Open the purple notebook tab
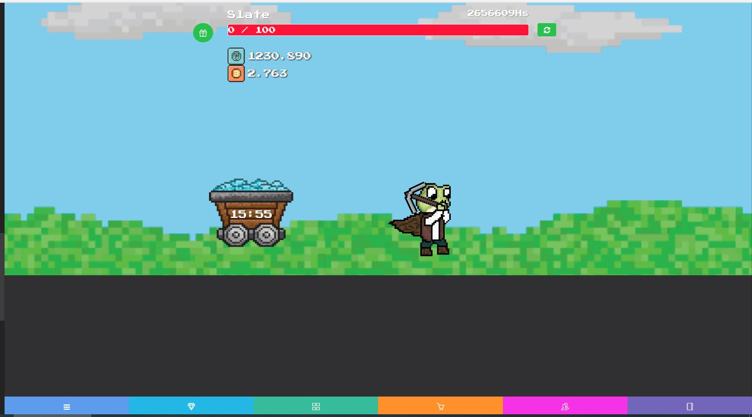The height and width of the screenshot is (417, 752). click(x=690, y=407)
